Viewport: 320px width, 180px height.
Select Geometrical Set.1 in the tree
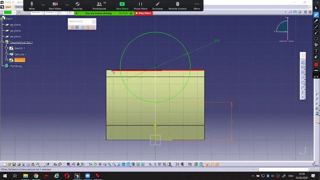point(21,42)
